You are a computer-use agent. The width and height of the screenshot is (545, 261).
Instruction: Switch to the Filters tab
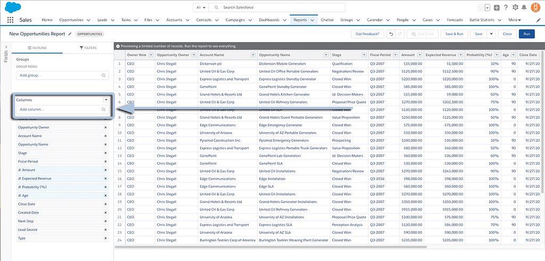88,47
